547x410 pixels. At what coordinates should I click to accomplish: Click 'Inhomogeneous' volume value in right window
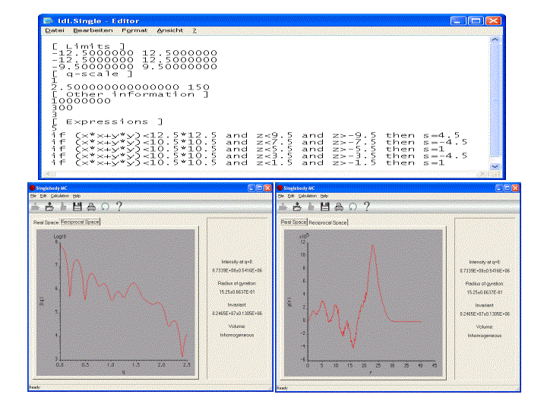coord(485,336)
